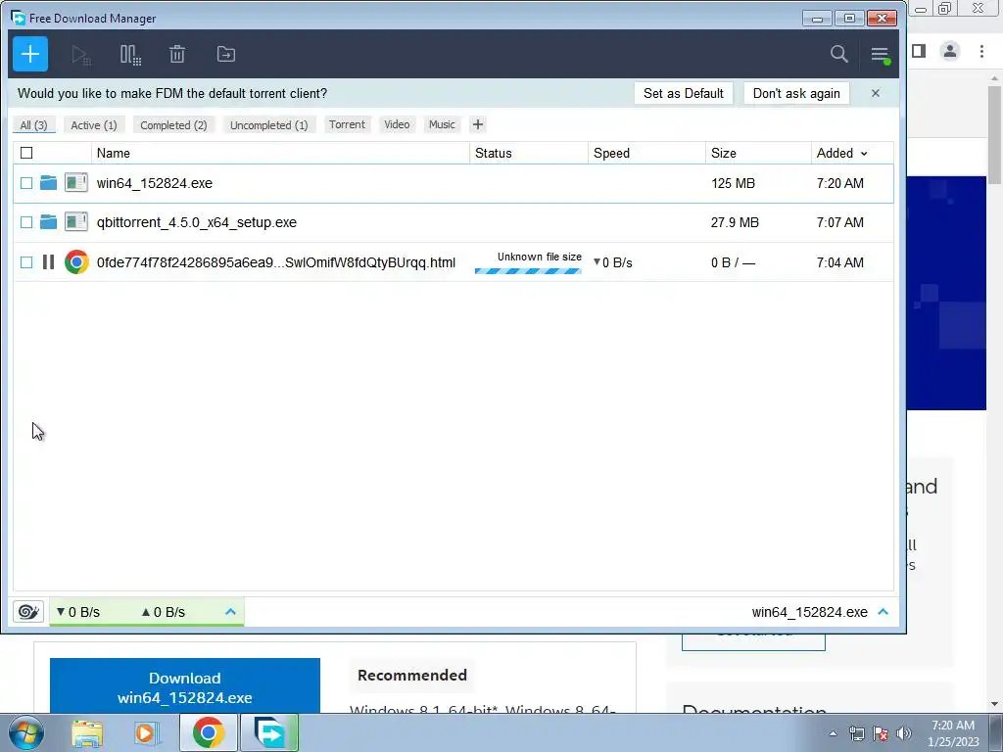Move download to folder icon in toolbar
This screenshot has width=1003, height=752.
coord(226,55)
